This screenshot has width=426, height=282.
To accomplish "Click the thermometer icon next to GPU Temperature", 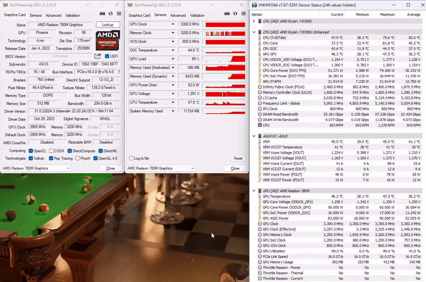I will point(260,196).
